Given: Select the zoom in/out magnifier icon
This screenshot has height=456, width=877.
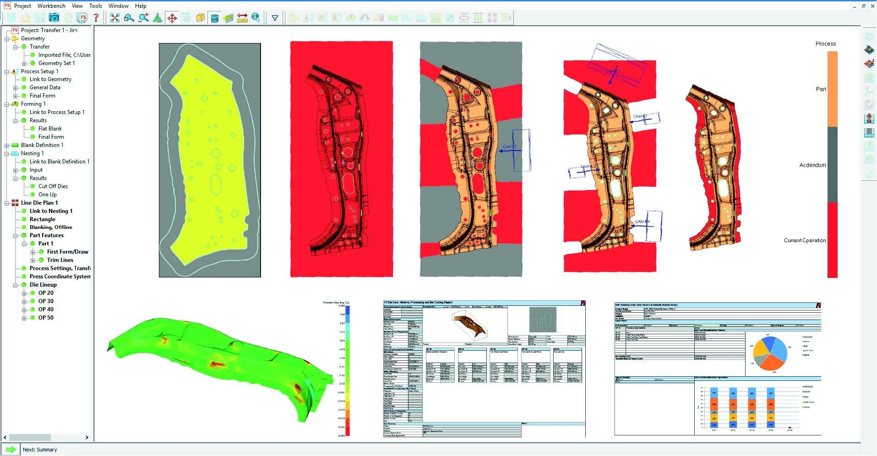Looking at the screenshot, I should (144, 18).
